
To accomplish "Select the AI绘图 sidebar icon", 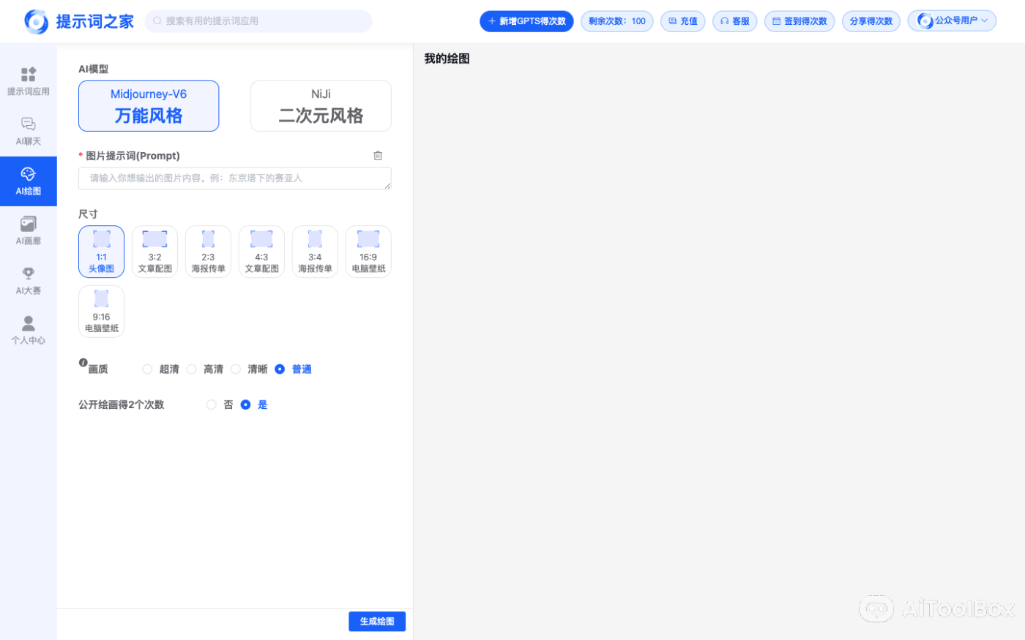I will pyautogui.click(x=28, y=181).
